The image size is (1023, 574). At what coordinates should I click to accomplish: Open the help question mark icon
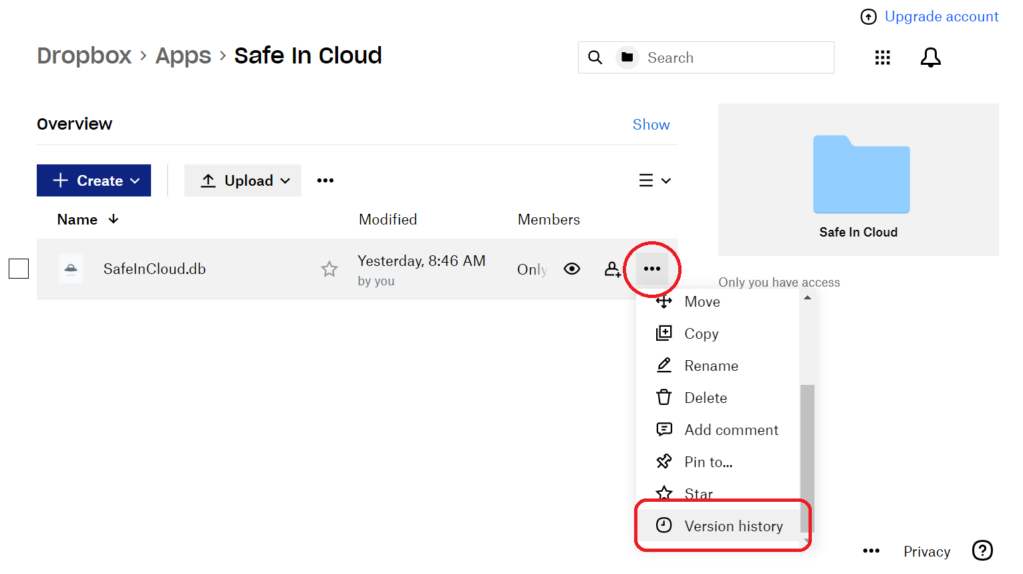[982, 551]
